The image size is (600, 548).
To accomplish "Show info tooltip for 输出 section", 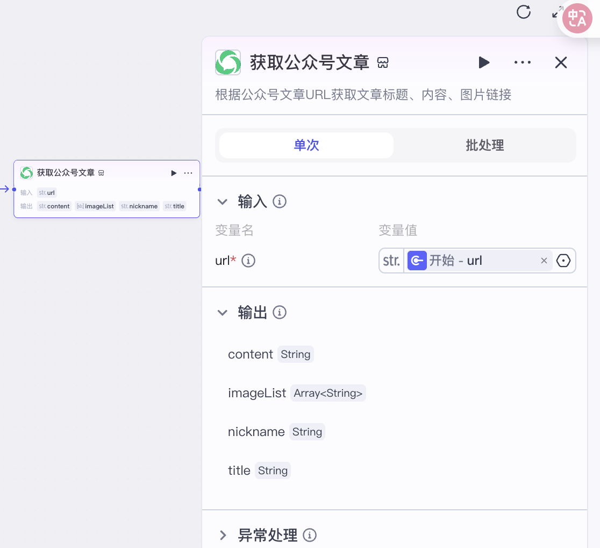I will point(280,312).
